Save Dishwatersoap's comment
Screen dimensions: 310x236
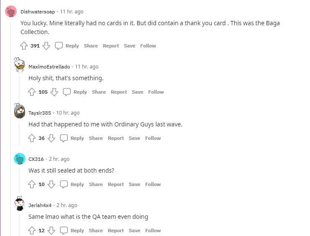coord(129,46)
